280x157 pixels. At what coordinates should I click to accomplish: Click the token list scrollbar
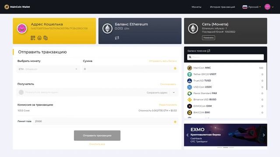pyautogui.click(x=267, y=76)
